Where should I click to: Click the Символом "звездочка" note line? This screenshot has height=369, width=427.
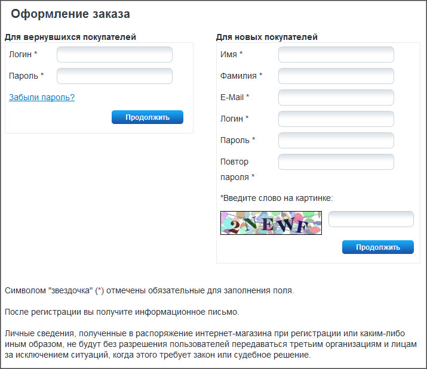149,291
